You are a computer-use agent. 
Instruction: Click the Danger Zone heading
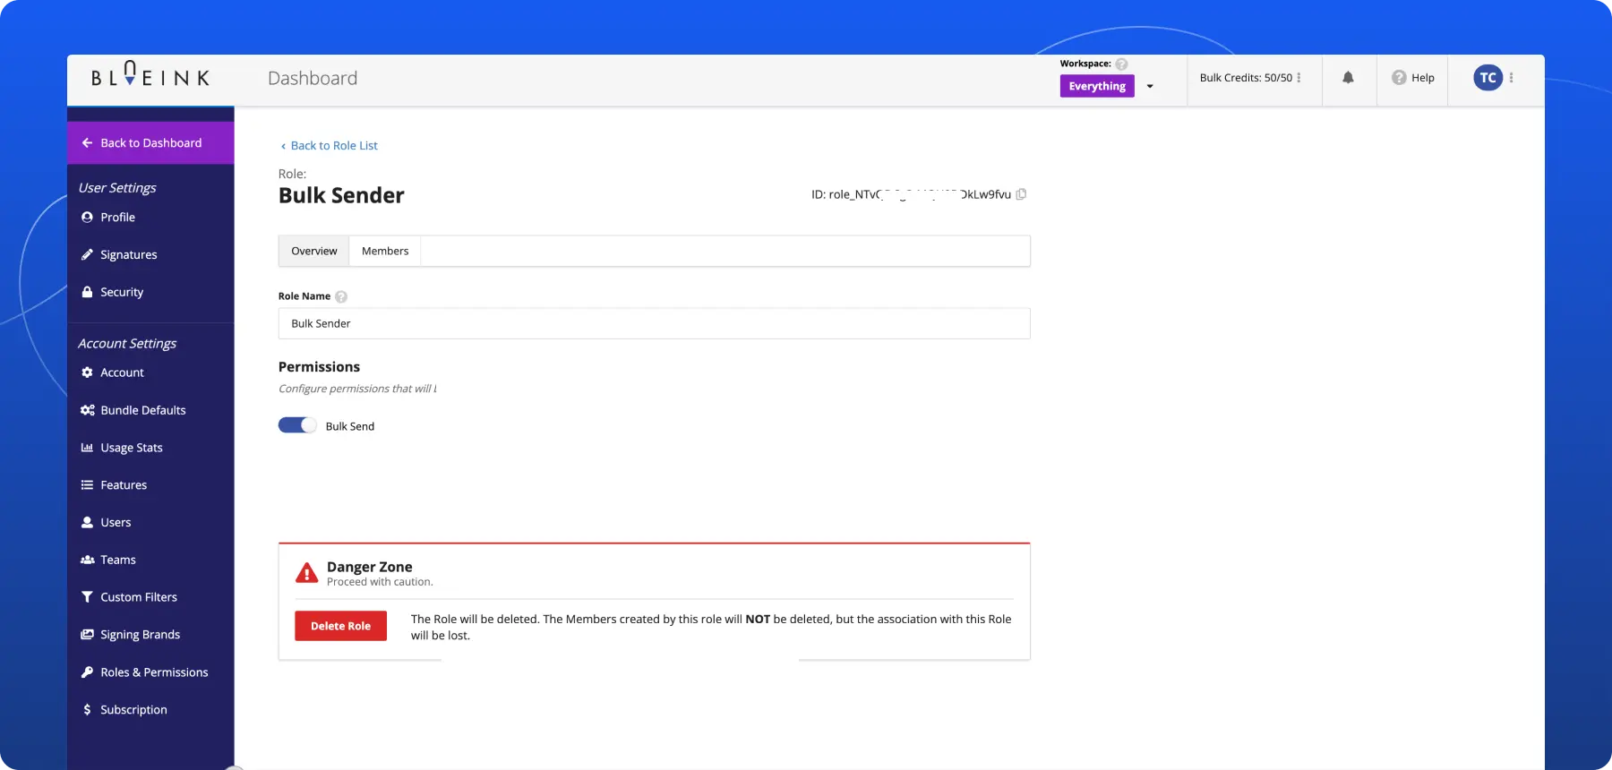coord(369,567)
